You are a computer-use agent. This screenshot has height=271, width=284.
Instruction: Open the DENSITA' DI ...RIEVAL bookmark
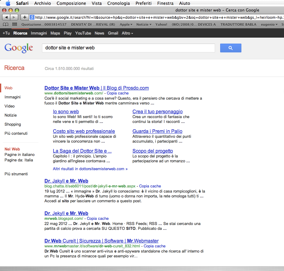93,25
